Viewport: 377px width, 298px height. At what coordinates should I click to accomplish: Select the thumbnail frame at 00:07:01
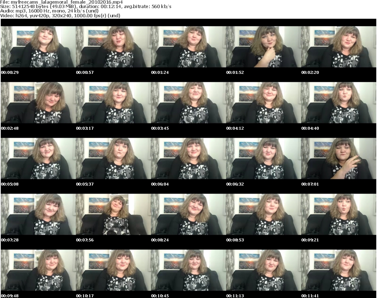pyautogui.click(x=339, y=159)
